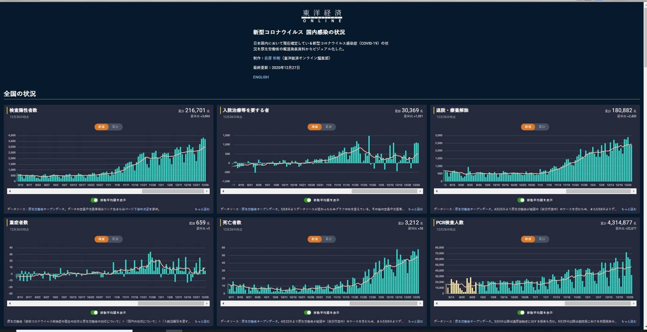Click right scroll arrow under 入院治療等を要する者 chart
Viewport: 647px width, 332px height.
[x=420, y=191]
